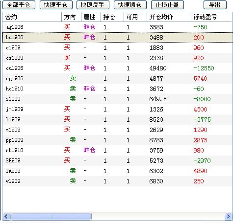Select the TA909 position row

point(117,171)
